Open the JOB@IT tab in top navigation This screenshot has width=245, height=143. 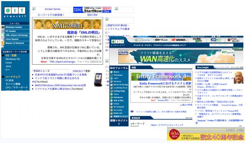pos(216,40)
